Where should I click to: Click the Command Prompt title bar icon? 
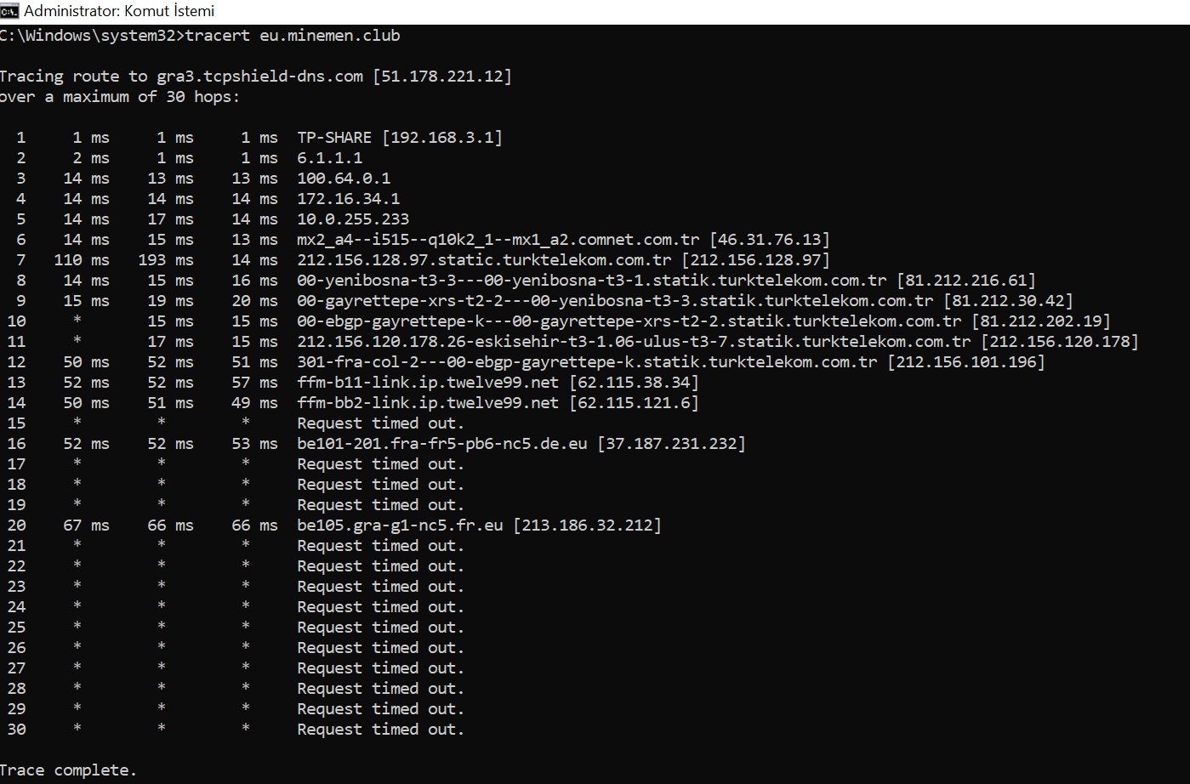[x=9, y=11]
